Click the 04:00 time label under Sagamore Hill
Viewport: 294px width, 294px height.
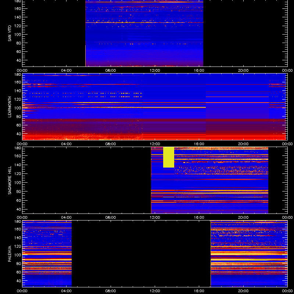(x=67, y=218)
